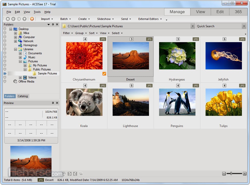Pin the Folders panel

click(x=53, y=24)
